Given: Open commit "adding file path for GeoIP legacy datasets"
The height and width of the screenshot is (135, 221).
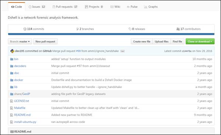Looking at the screenshot, I should click(78, 94).
